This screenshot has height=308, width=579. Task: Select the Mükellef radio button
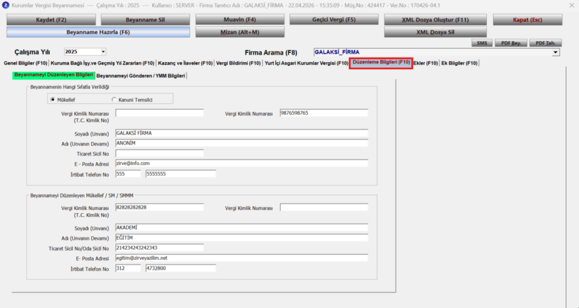(53, 99)
